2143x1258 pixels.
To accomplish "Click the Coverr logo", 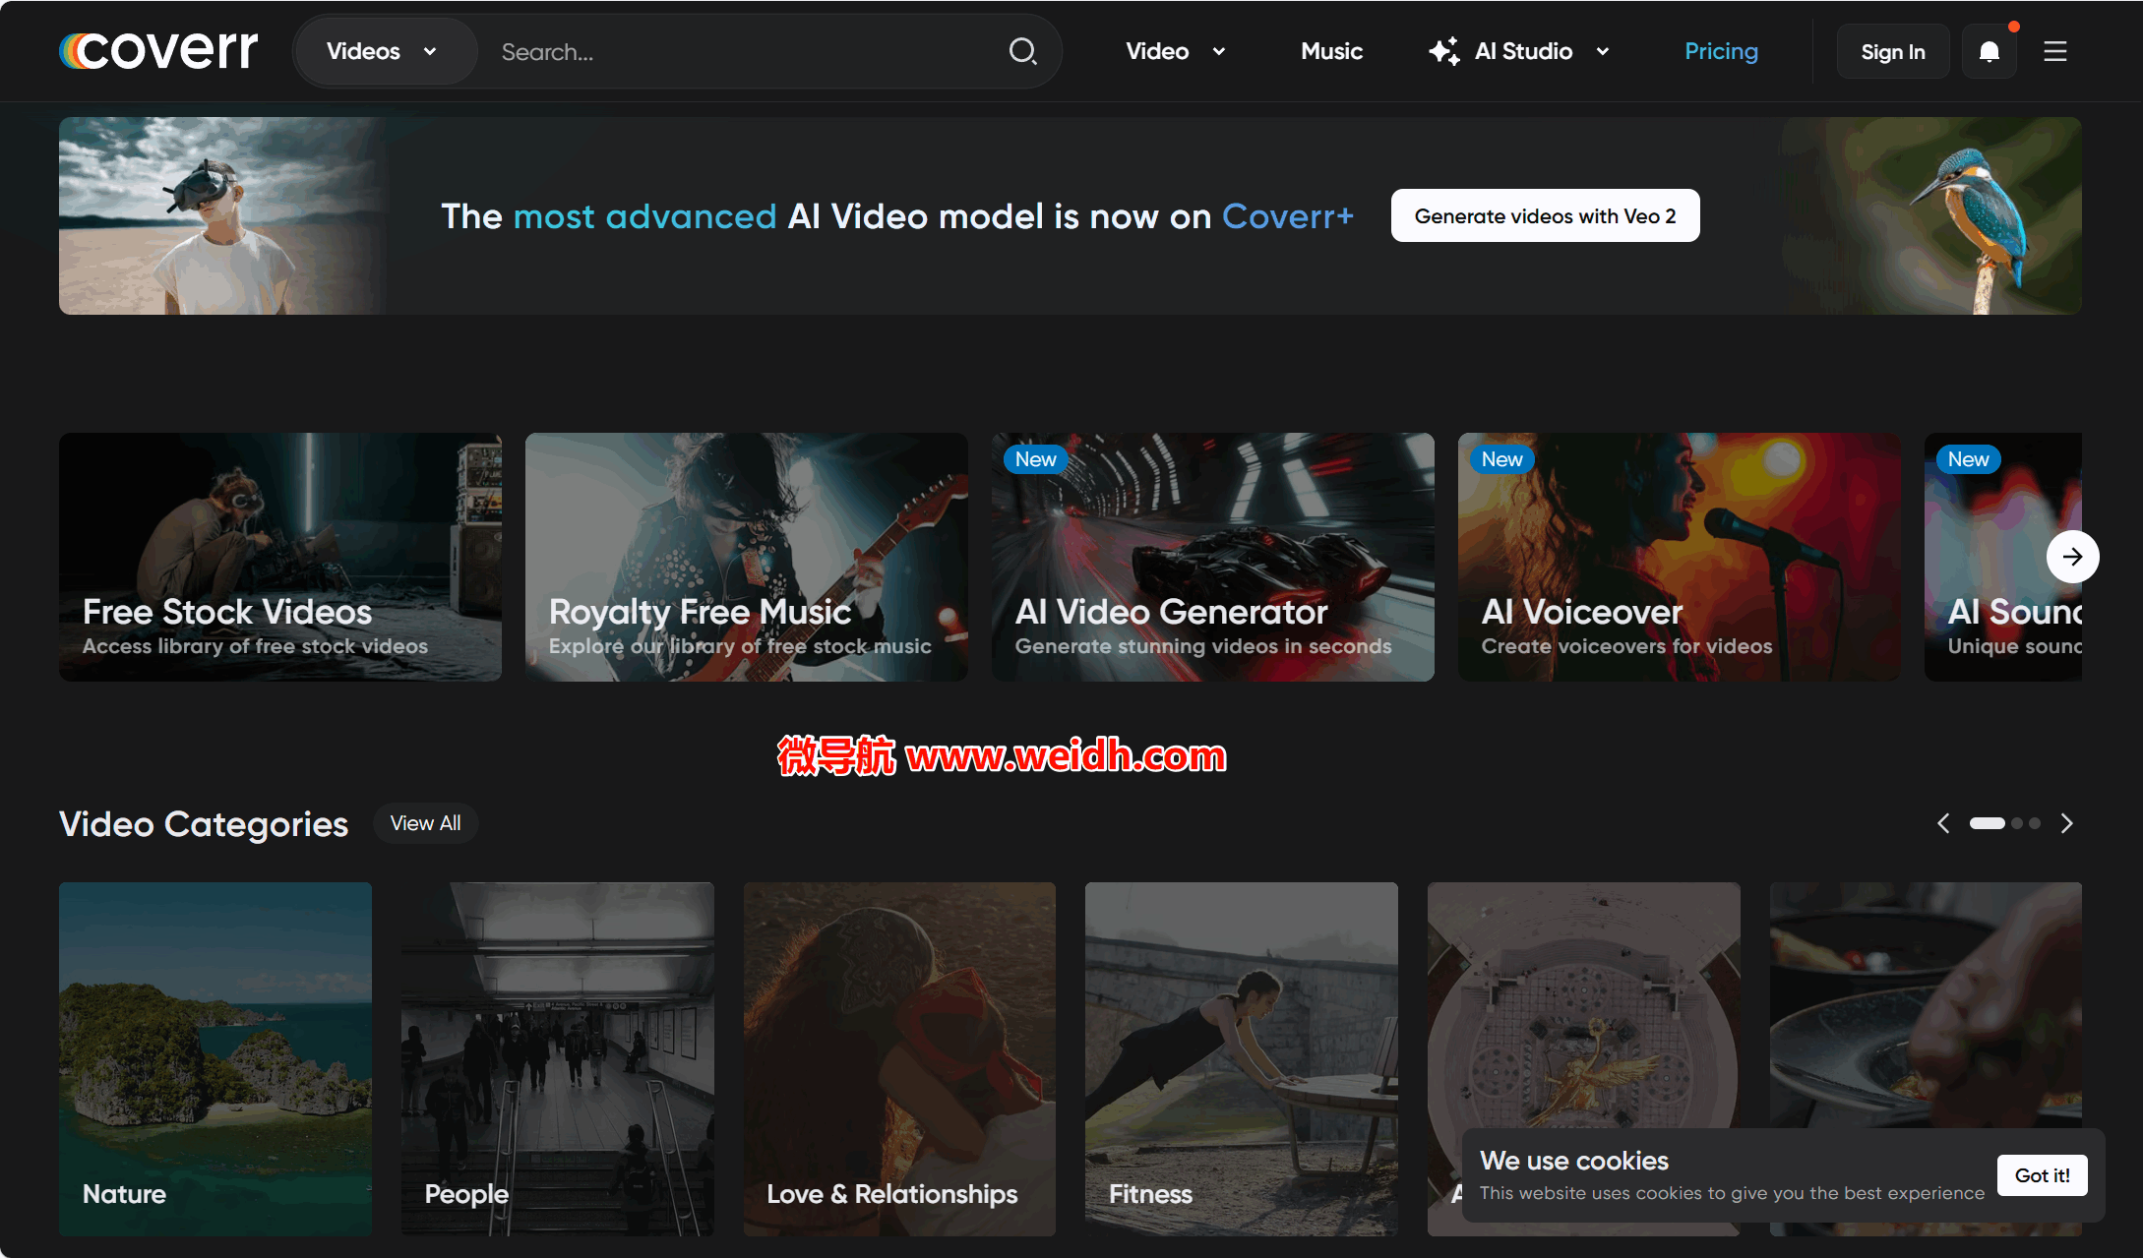I will tap(158, 50).
